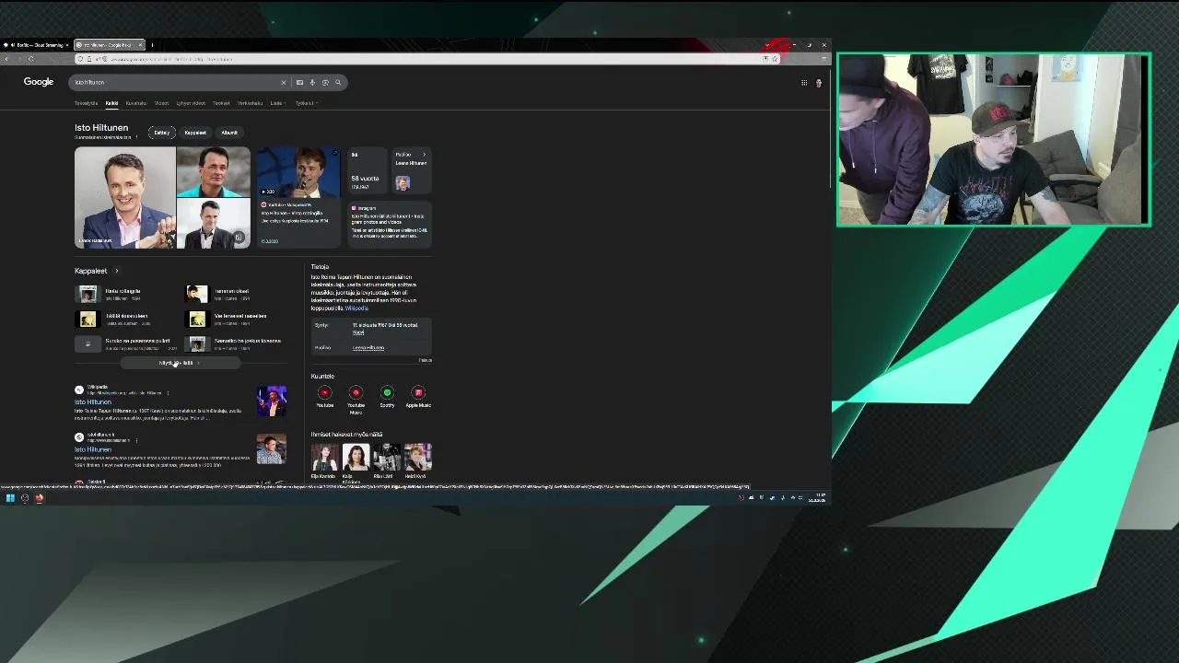Image resolution: width=1179 pixels, height=663 pixels.
Task: Open the large portrait photo of Isto Hiltunen
Action: coord(125,198)
